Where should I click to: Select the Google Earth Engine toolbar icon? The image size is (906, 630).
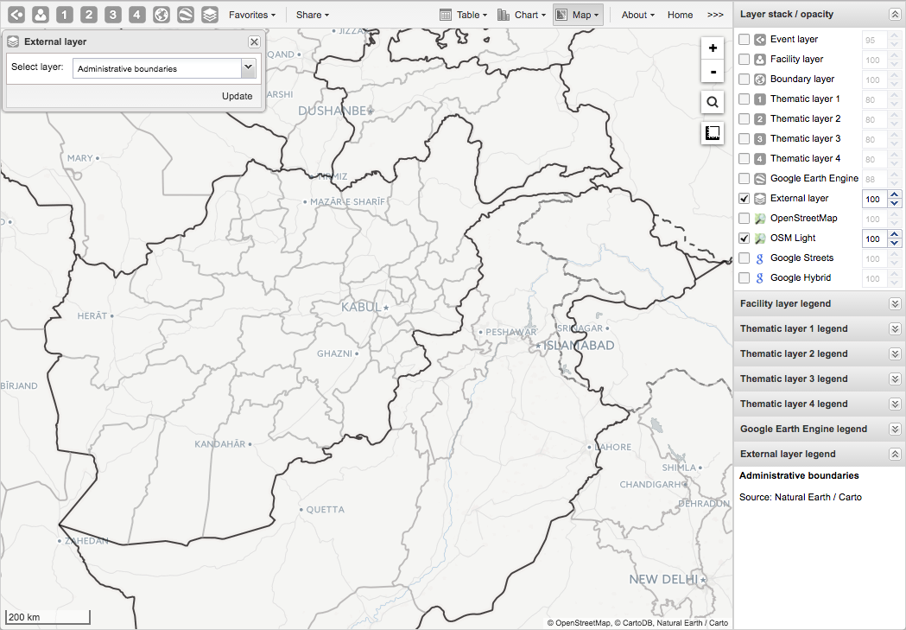(186, 14)
